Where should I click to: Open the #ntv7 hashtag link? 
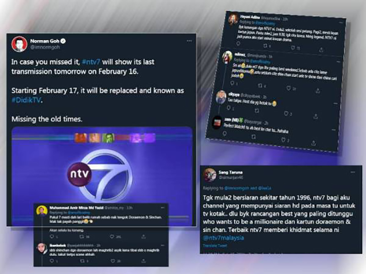(91, 62)
